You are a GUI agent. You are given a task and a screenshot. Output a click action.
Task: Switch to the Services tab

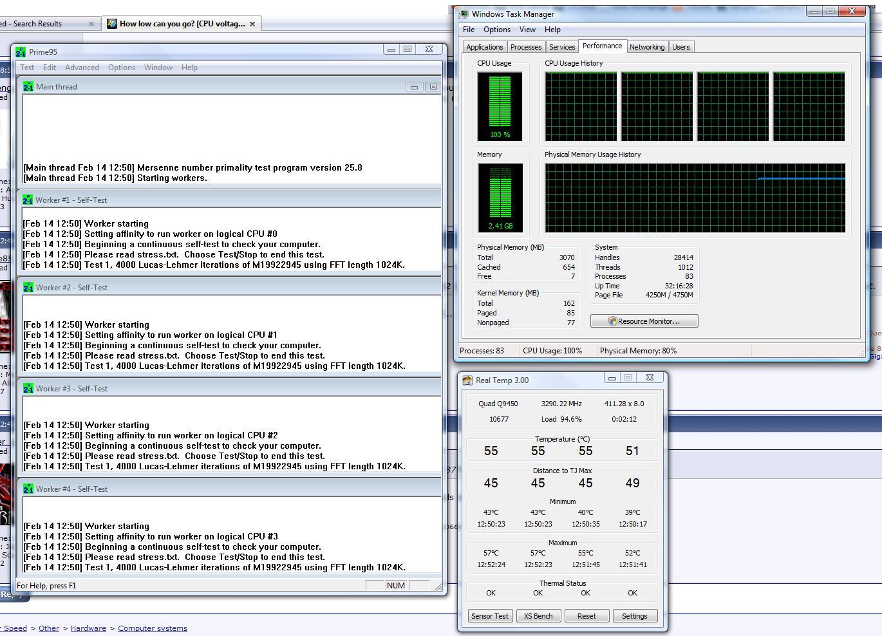[562, 47]
